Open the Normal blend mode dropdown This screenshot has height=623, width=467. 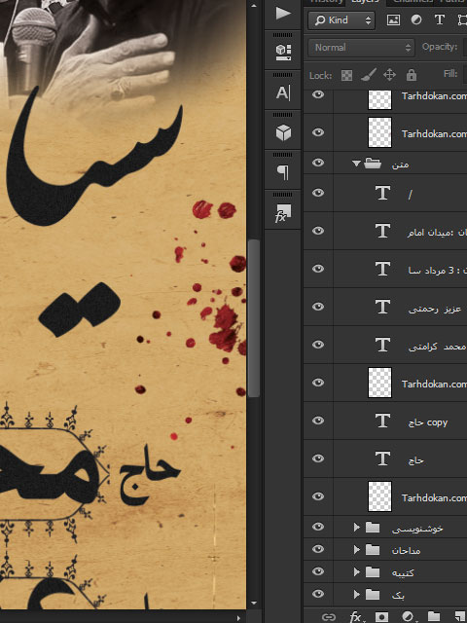pos(361,48)
